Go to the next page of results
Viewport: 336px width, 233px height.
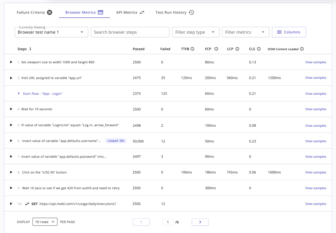pos(200,222)
